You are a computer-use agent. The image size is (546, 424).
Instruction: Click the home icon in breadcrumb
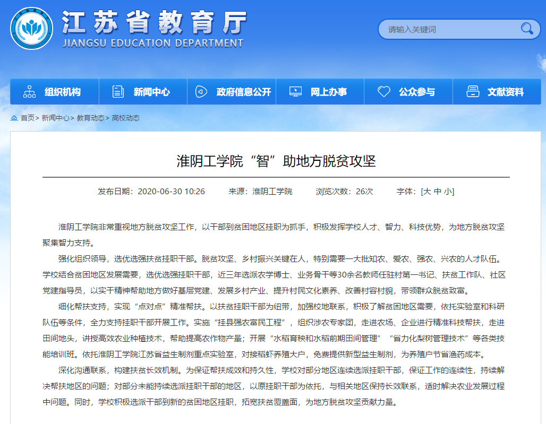coord(14,118)
